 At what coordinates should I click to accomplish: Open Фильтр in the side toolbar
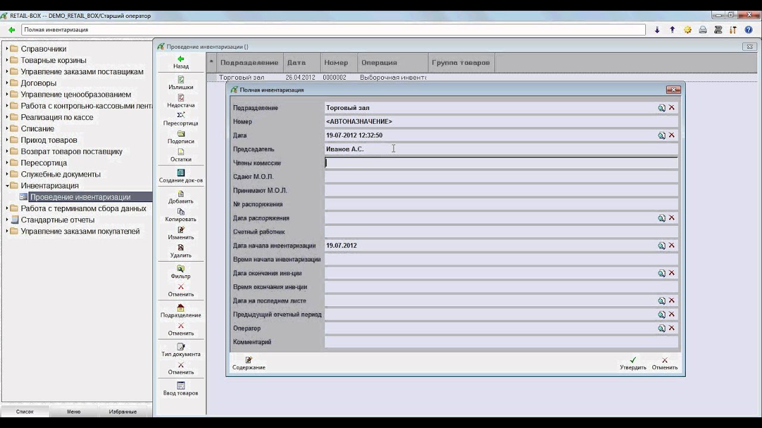(x=181, y=272)
